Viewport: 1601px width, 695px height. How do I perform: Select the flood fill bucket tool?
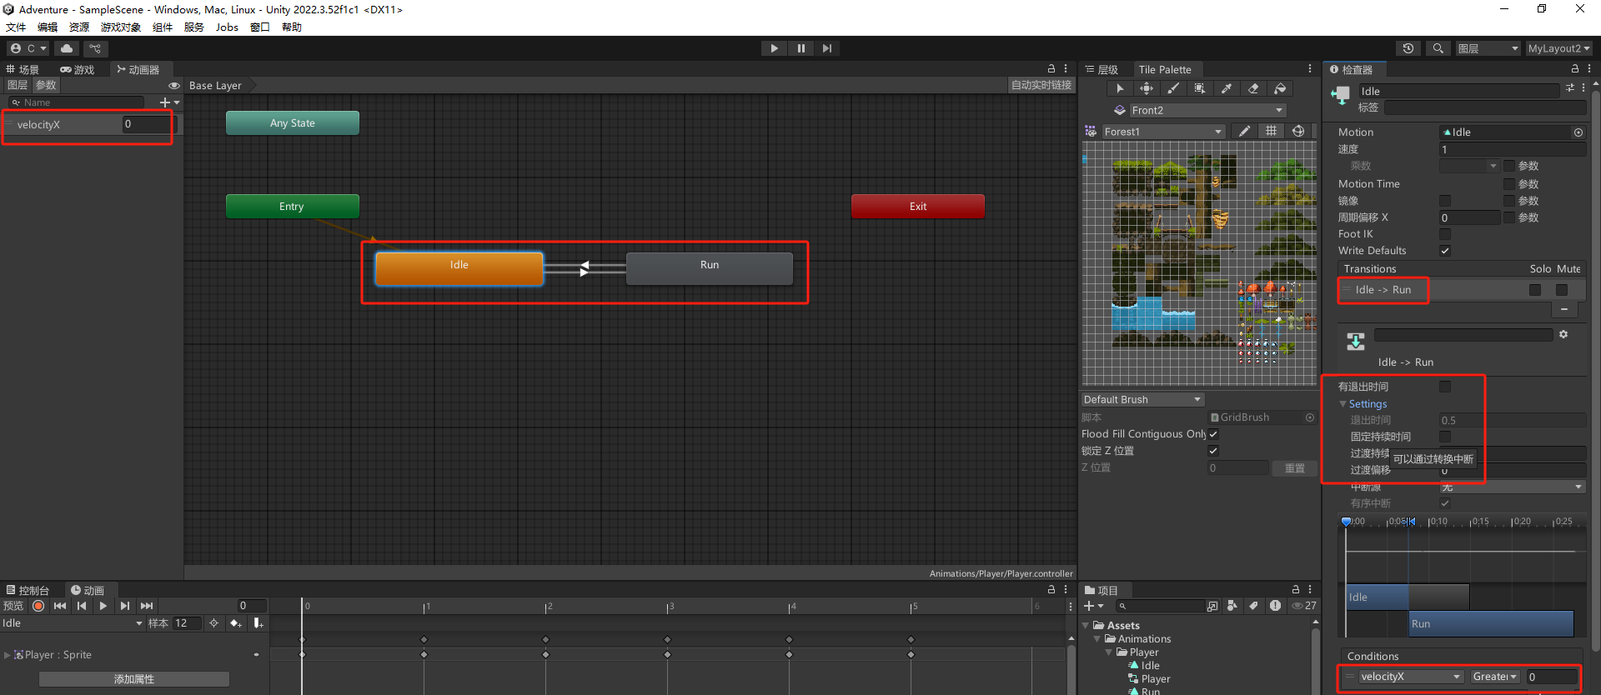pyautogui.click(x=1280, y=88)
